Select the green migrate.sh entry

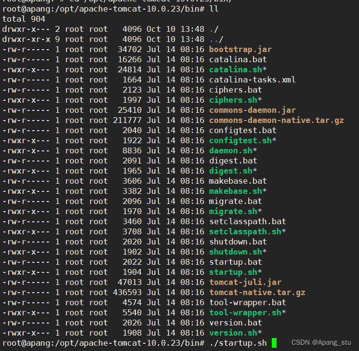point(233,212)
